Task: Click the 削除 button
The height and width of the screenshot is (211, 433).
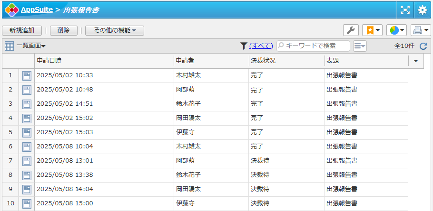Action: point(64,30)
